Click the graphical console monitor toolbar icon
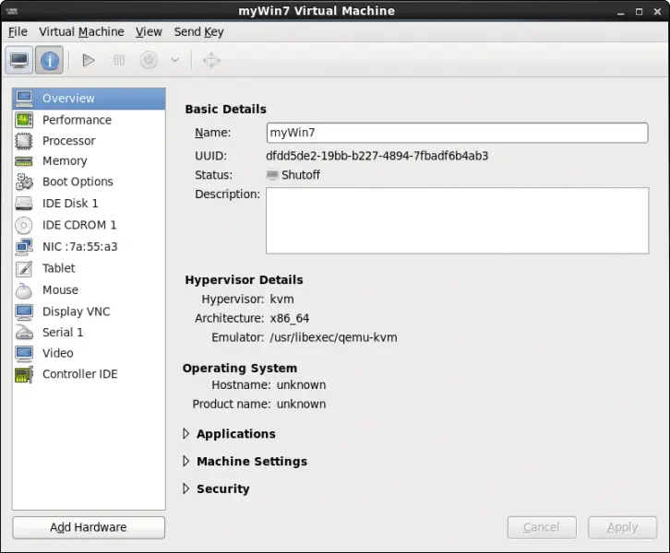 pyautogui.click(x=18, y=61)
